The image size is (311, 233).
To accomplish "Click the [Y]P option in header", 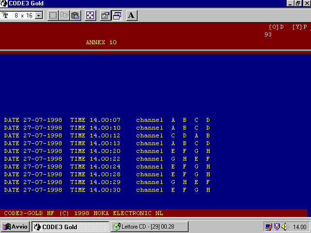I will point(299,27).
